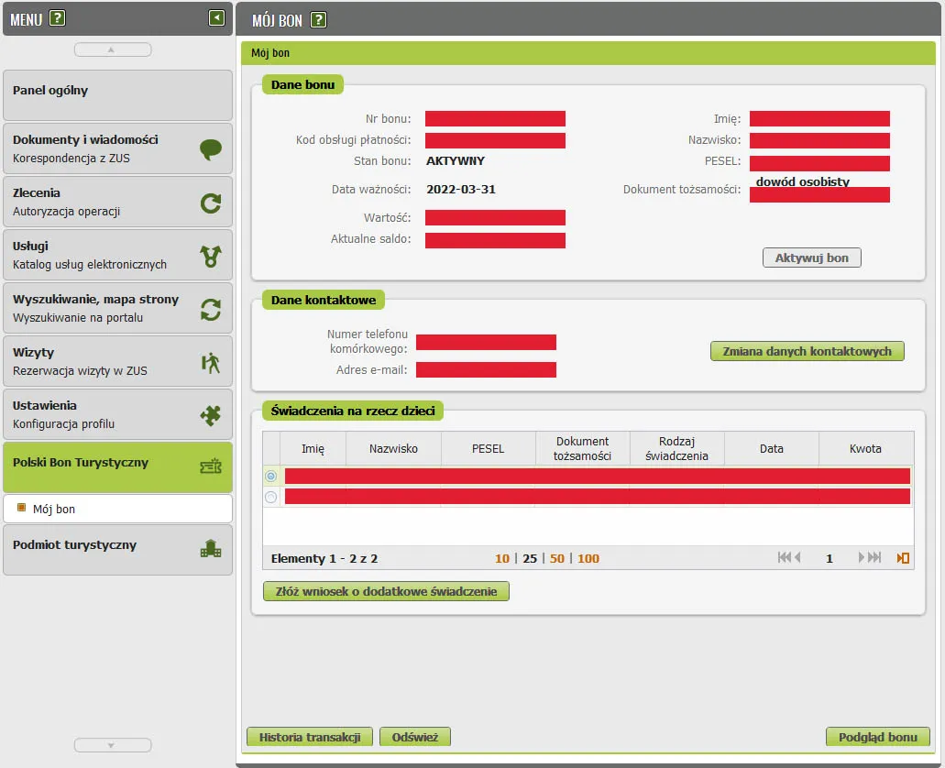This screenshot has height=768, width=945.
Task: Click the Aktywuj bon button
Action: [811, 258]
